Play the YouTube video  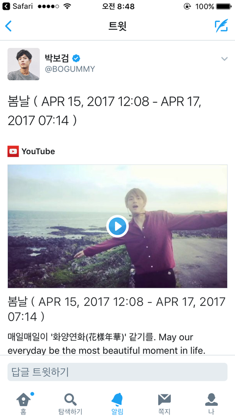pyautogui.click(x=117, y=226)
